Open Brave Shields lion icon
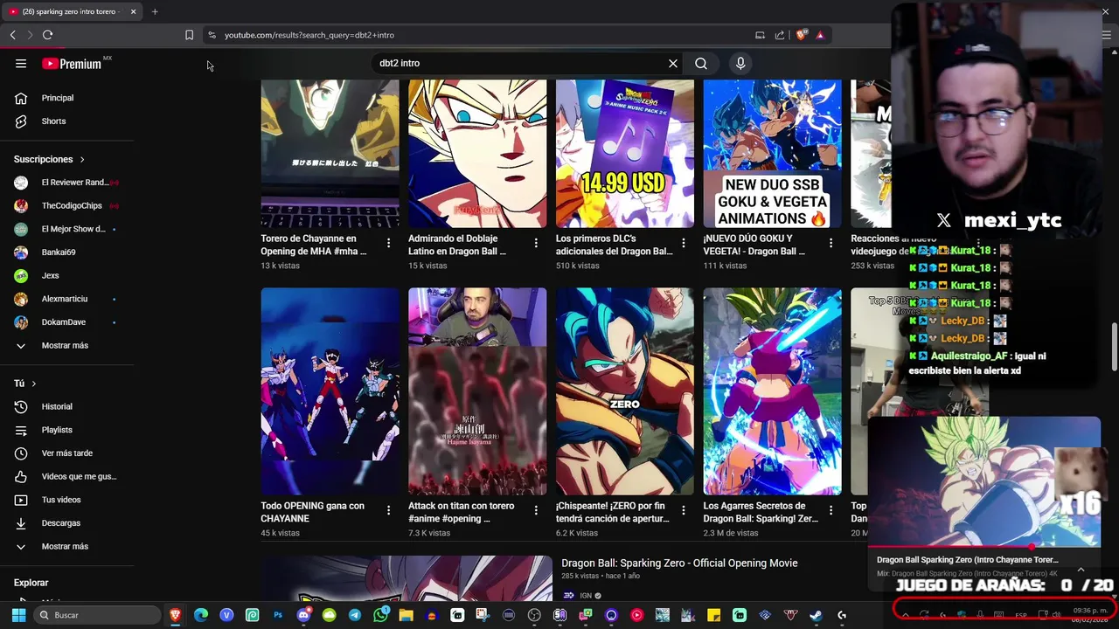The height and width of the screenshot is (629, 1119). (801, 35)
